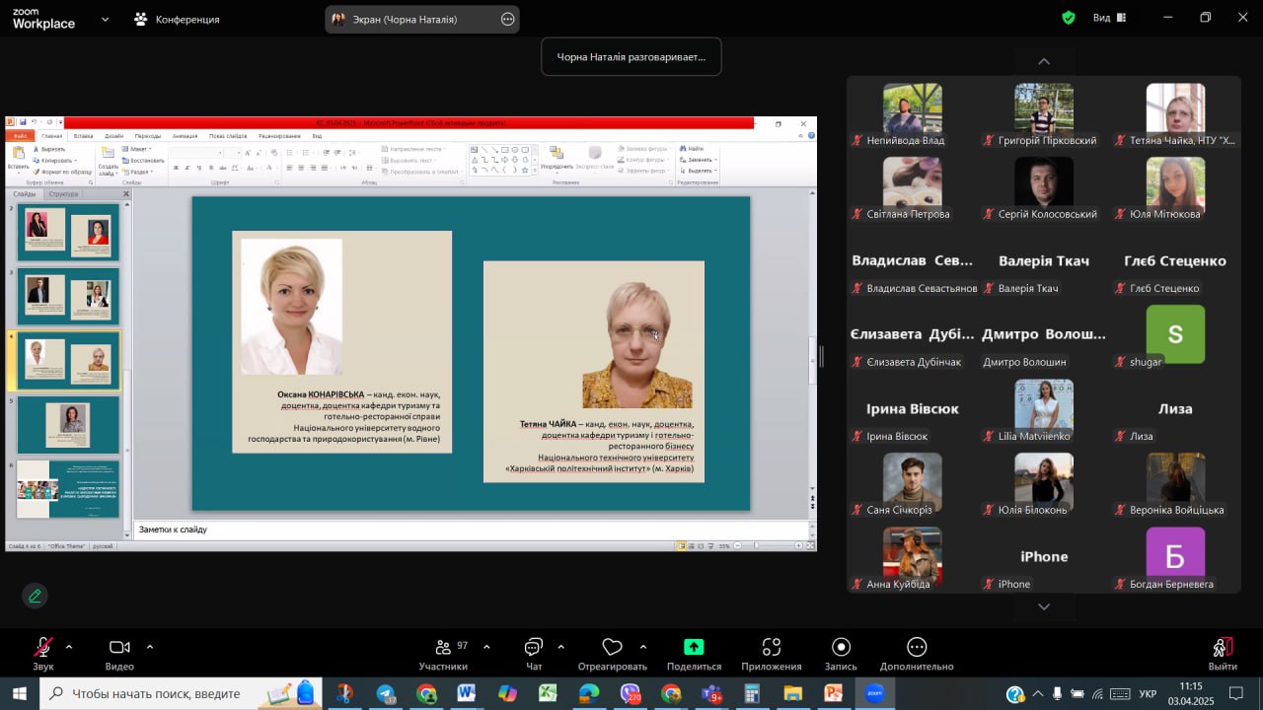Viewport: 1263px width, 710px height.
Task: Turn on the Video camera
Action: click(x=119, y=647)
